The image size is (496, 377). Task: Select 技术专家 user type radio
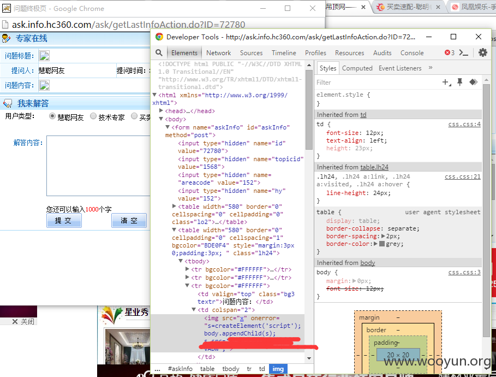[93, 116]
